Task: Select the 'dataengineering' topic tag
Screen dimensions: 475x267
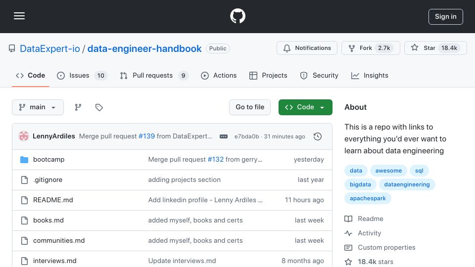Action: 407,184
